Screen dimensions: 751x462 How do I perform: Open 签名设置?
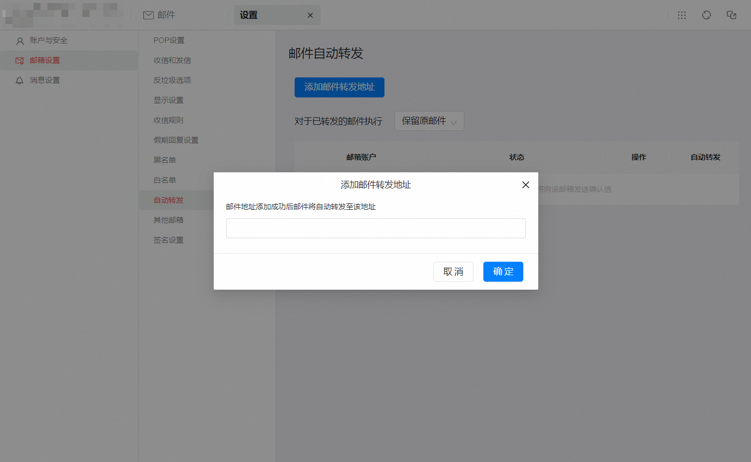[x=169, y=240]
